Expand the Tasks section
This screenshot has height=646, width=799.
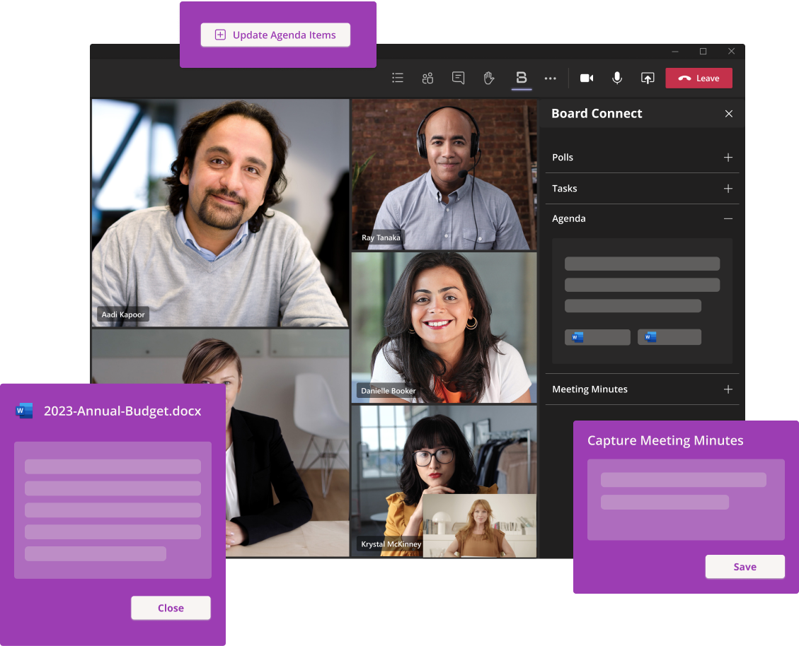click(728, 188)
